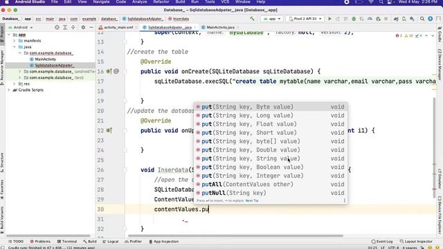Click the Next Tip link in popup

tap(252, 201)
